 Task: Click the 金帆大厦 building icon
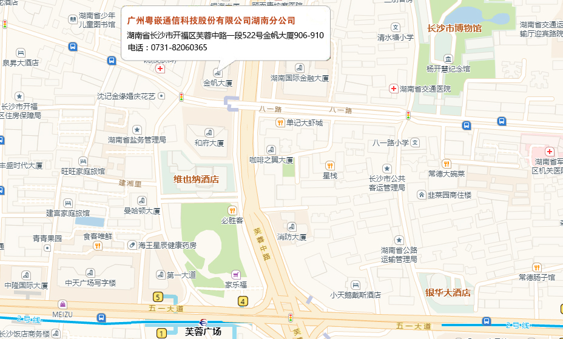click(x=218, y=72)
